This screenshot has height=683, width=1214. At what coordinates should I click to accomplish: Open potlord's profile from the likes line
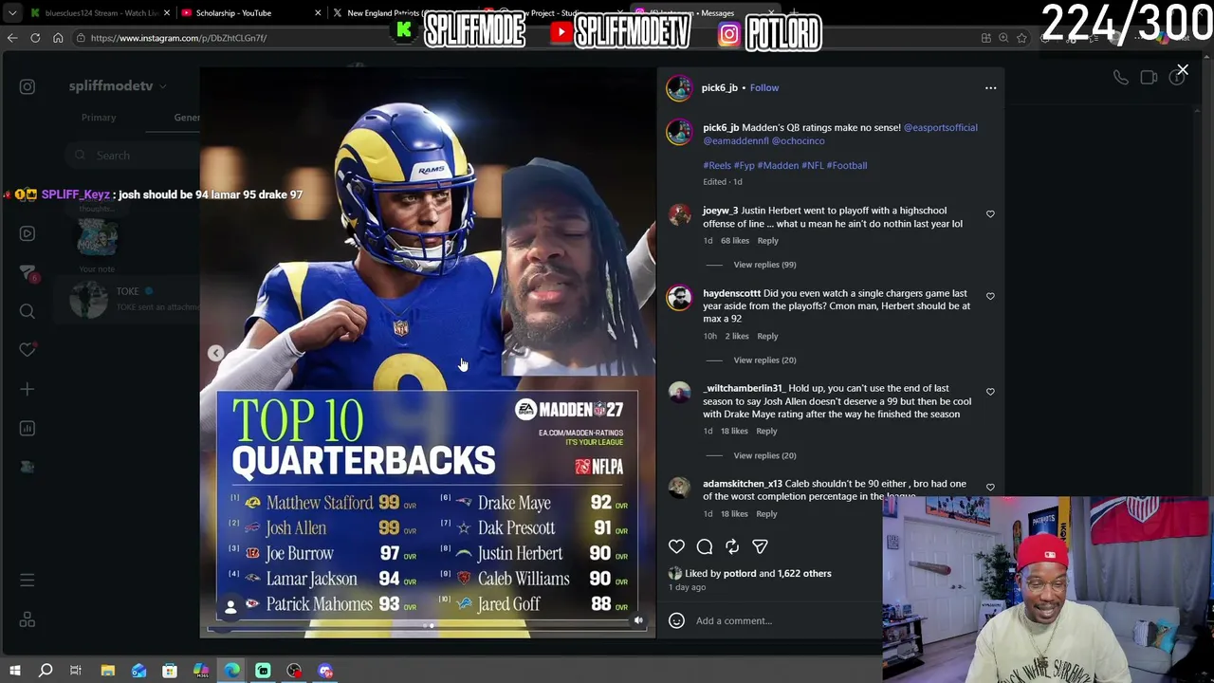click(x=740, y=574)
